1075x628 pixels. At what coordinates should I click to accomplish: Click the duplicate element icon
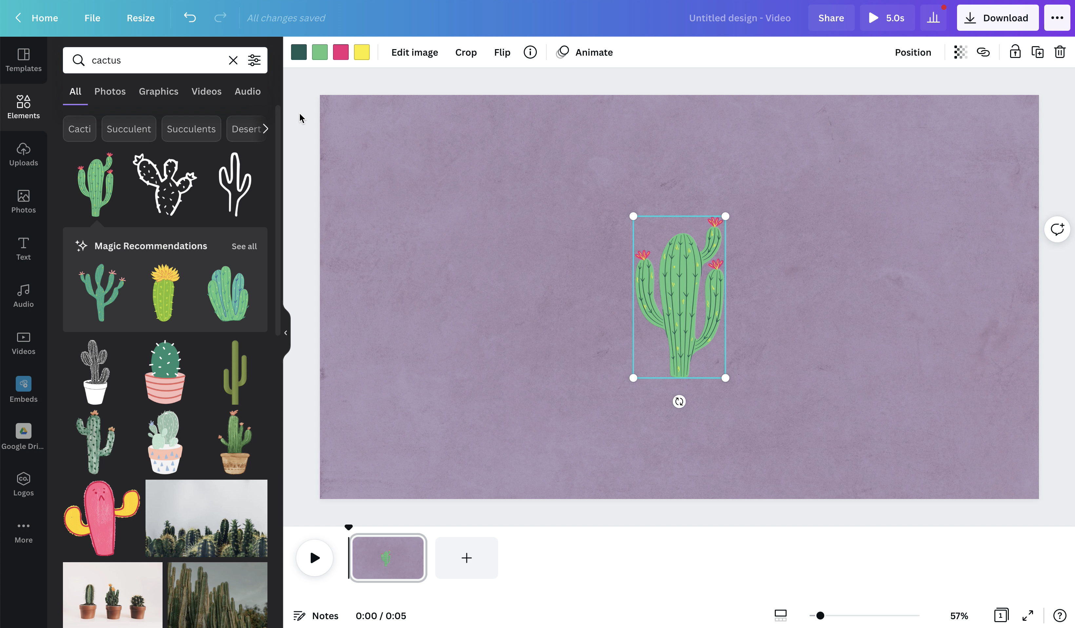click(x=1037, y=52)
